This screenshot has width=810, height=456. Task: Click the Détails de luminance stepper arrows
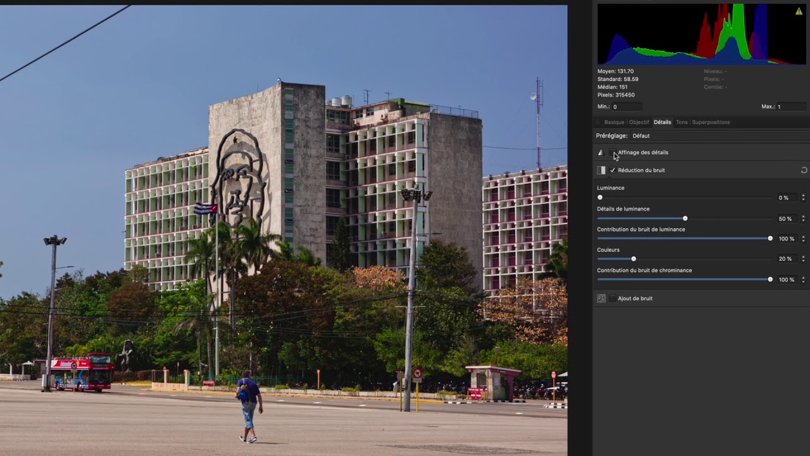pos(803,218)
